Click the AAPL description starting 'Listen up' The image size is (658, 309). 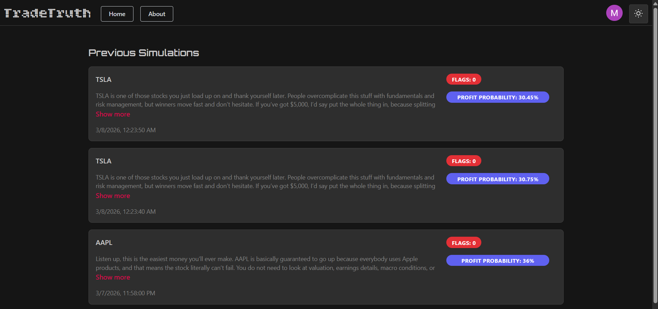[265, 263]
